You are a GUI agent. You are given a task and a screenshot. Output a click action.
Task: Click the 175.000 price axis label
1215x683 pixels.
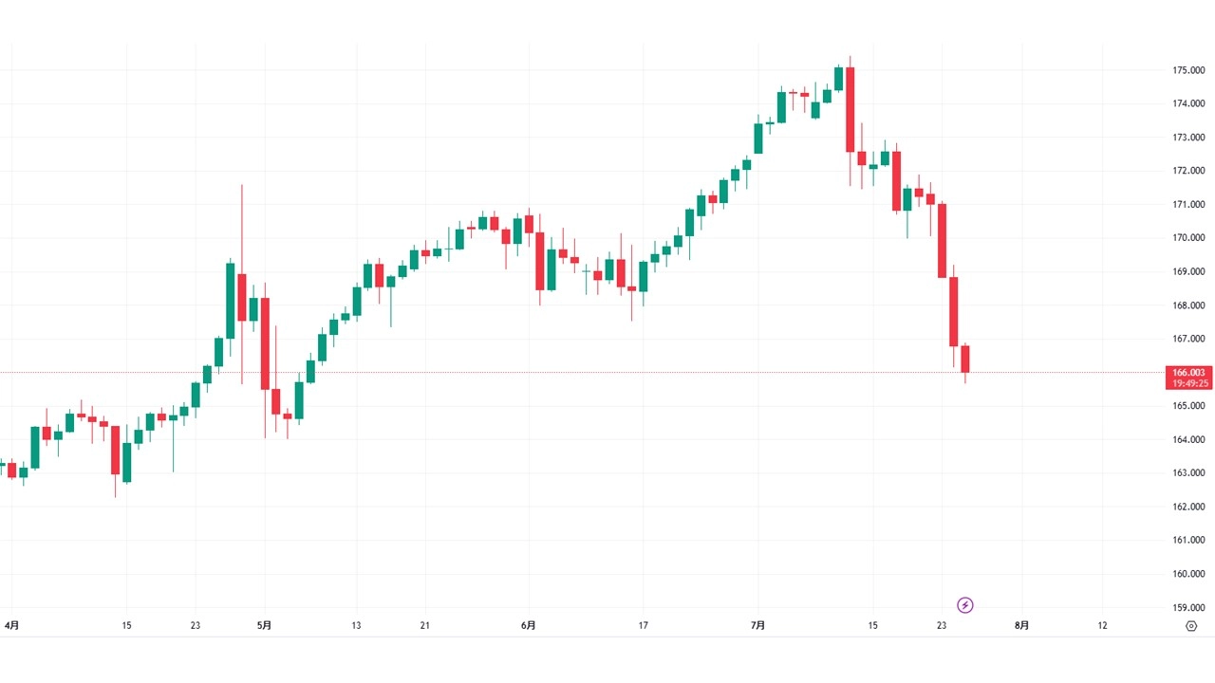[x=1188, y=70]
